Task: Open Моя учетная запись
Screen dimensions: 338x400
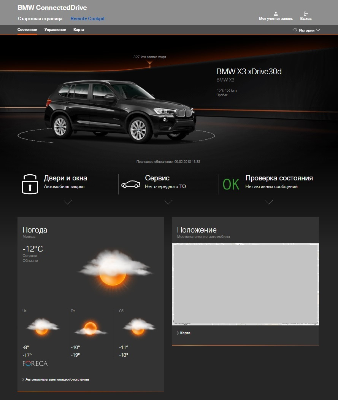Action: click(276, 19)
